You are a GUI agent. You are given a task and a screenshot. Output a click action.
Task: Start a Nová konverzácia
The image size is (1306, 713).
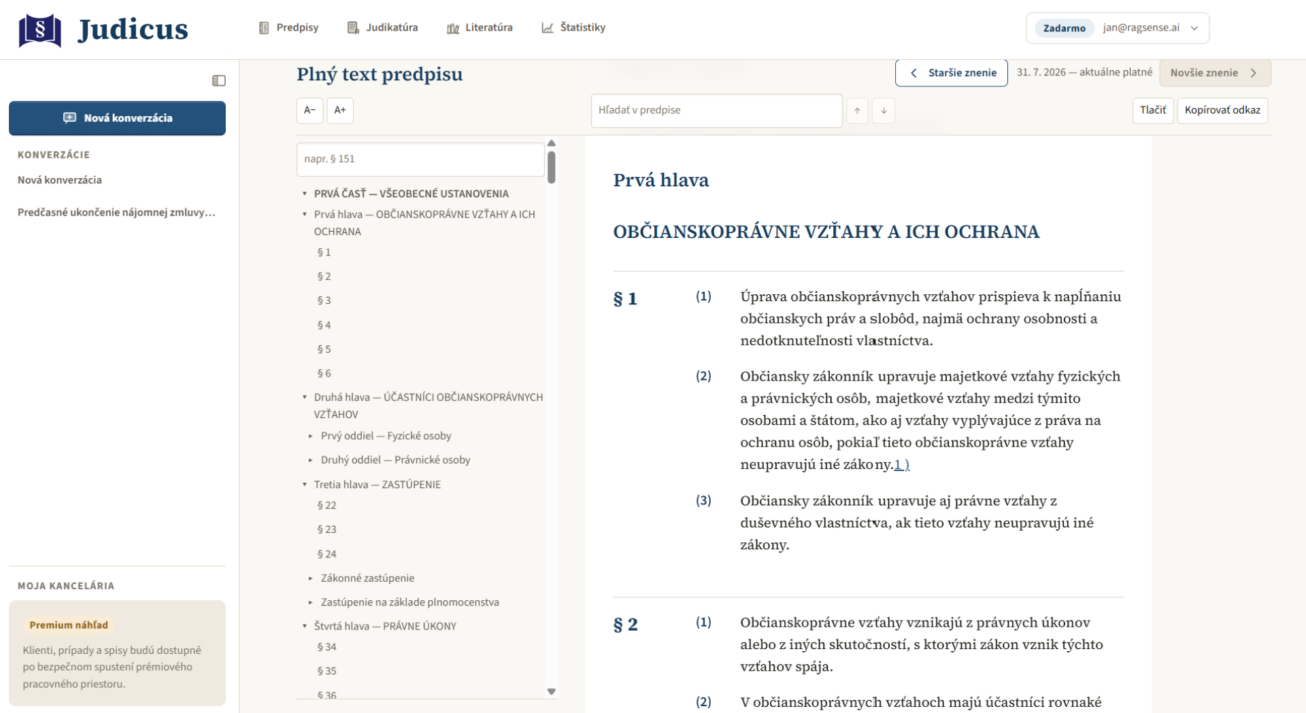click(117, 118)
